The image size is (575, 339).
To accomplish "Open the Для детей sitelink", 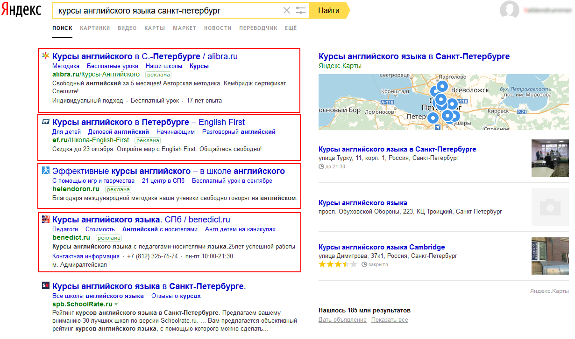I will 66,132.
